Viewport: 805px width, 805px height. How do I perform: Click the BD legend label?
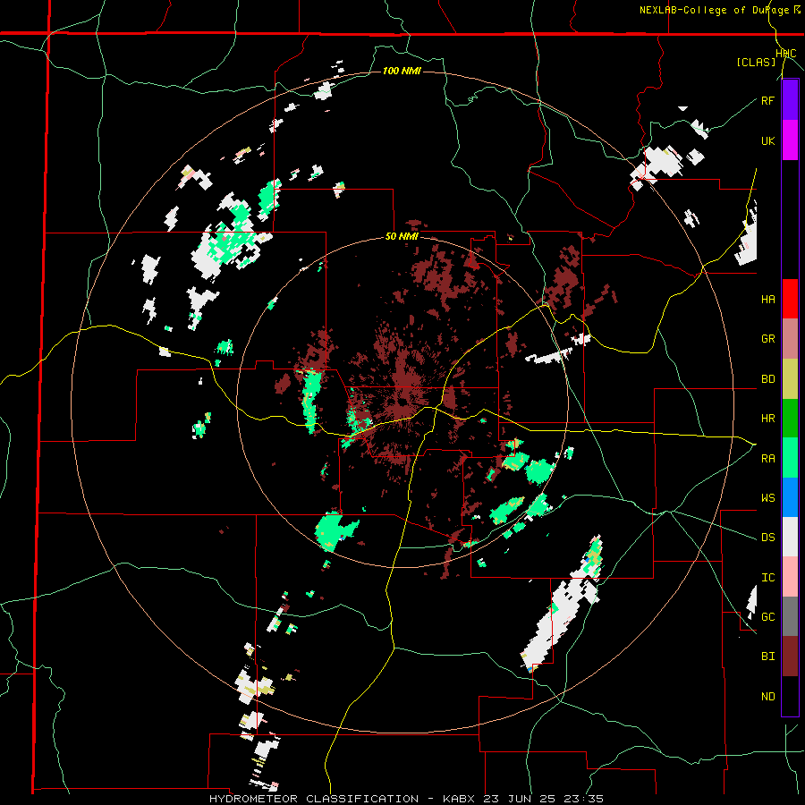point(768,379)
